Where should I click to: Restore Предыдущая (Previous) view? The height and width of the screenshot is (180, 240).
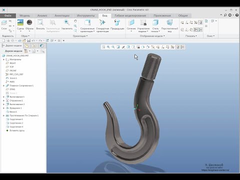[117, 24]
